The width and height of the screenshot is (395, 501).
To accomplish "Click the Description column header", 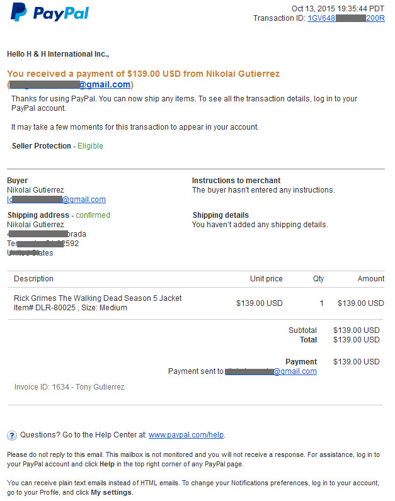I will [33, 279].
